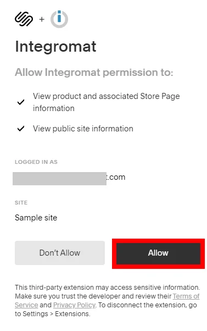Click the LOGGED IN AS label
Image resolution: width=207 pixels, height=331 pixels.
point(36,162)
